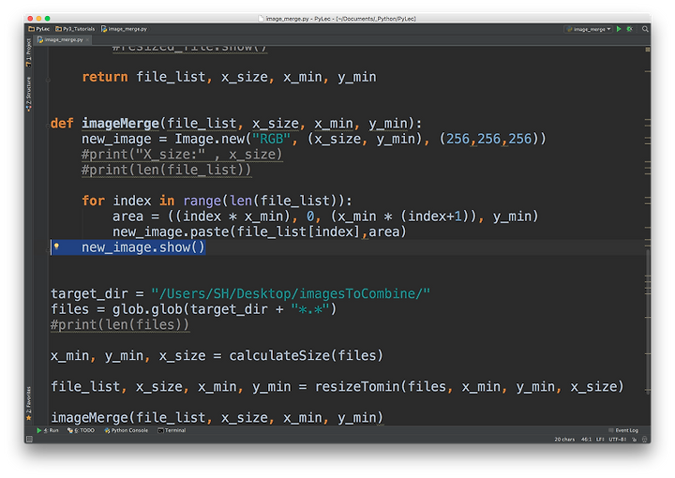Change file encoding UTF-8 in status bar
The width and height of the screenshot is (675, 478).
[617, 440]
